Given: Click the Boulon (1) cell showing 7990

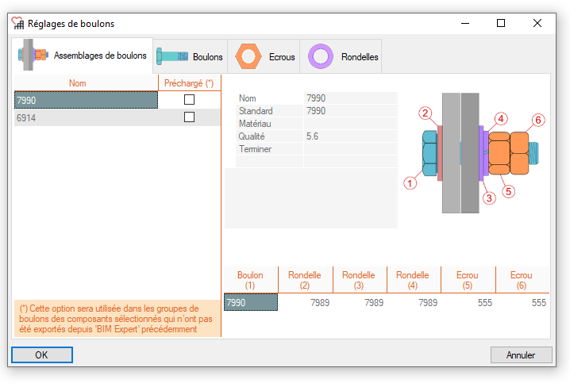Looking at the screenshot, I should pos(250,302).
